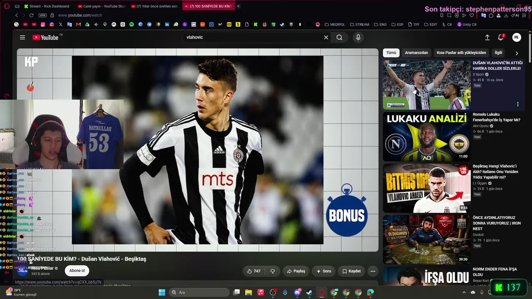Open Windows Start menu
Viewport: 532px width, 299px height.
pos(162,292)
